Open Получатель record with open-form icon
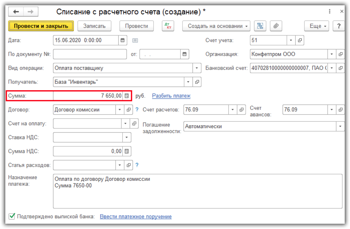Viewport: 350px width, 229px height. (x=197, y=82)
